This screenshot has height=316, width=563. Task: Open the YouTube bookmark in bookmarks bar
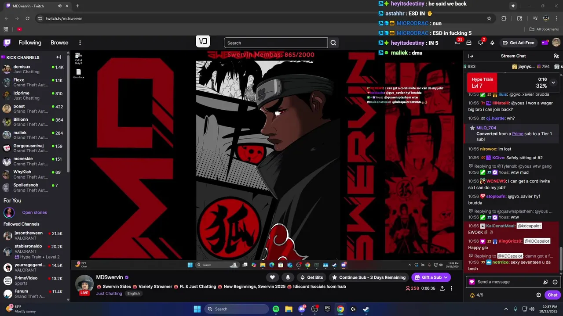pos(19,29)
